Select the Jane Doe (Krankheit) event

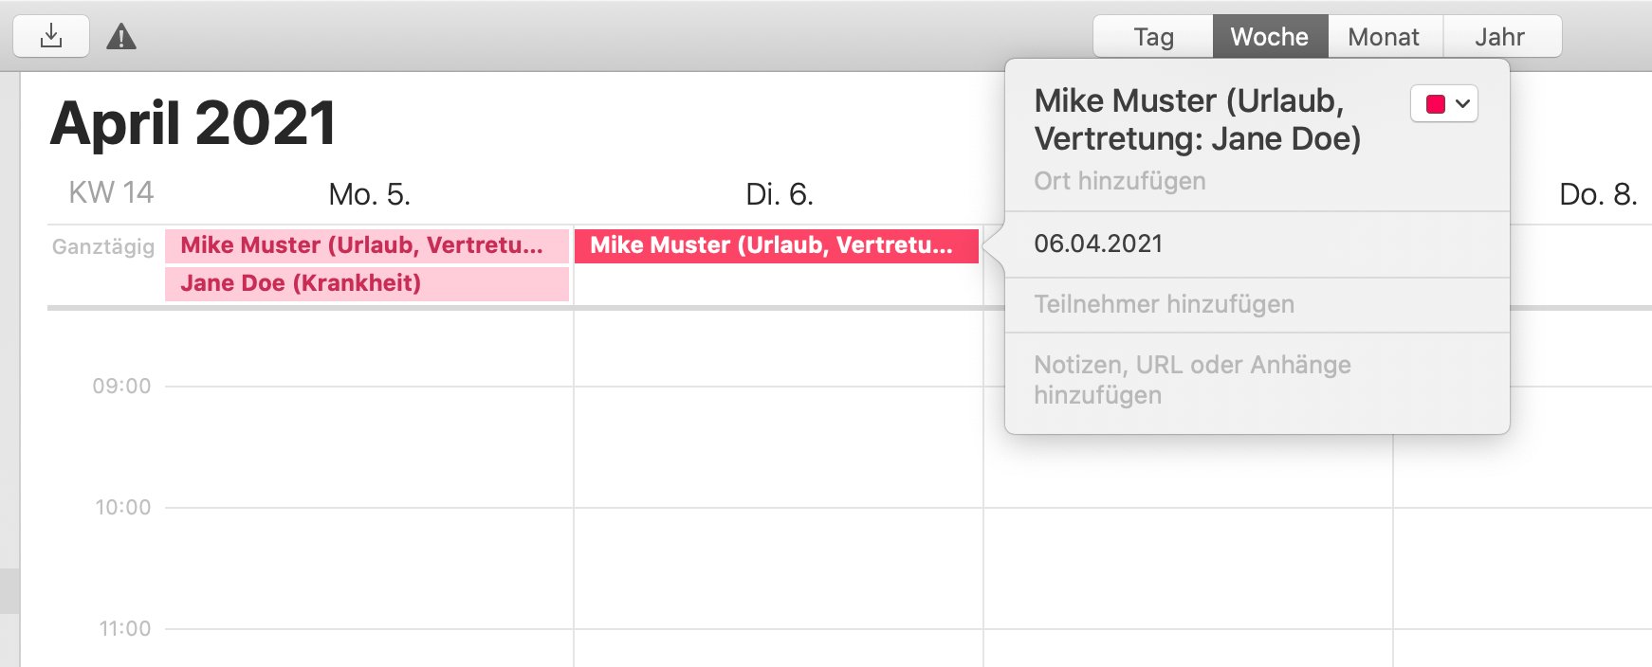click(x=367, y=283)
